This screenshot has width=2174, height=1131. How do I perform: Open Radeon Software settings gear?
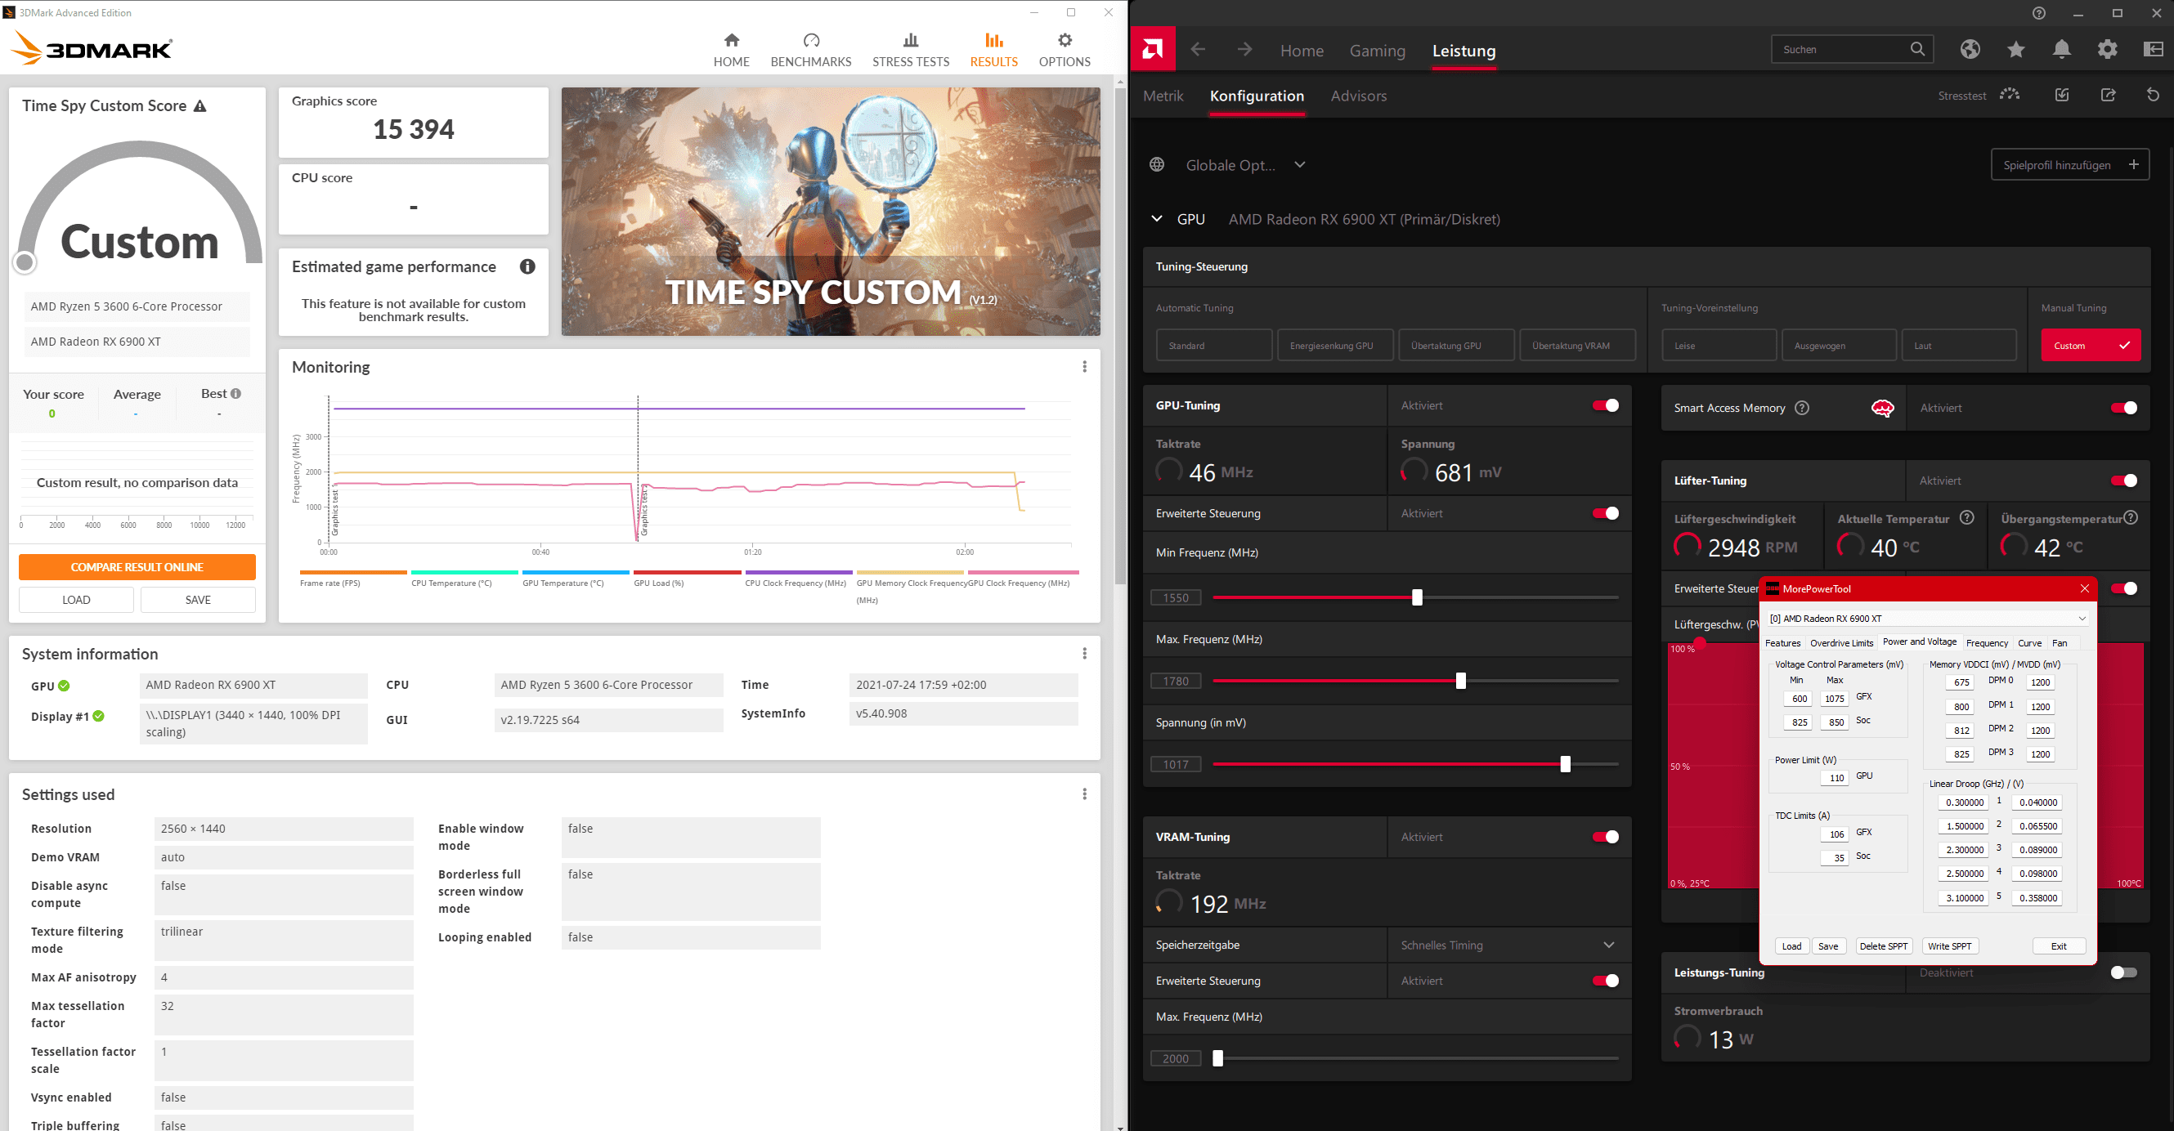2107,50
